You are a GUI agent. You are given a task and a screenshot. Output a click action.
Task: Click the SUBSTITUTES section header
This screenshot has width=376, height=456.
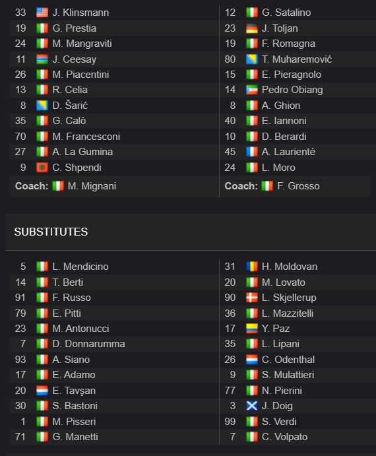pos(51,232)
